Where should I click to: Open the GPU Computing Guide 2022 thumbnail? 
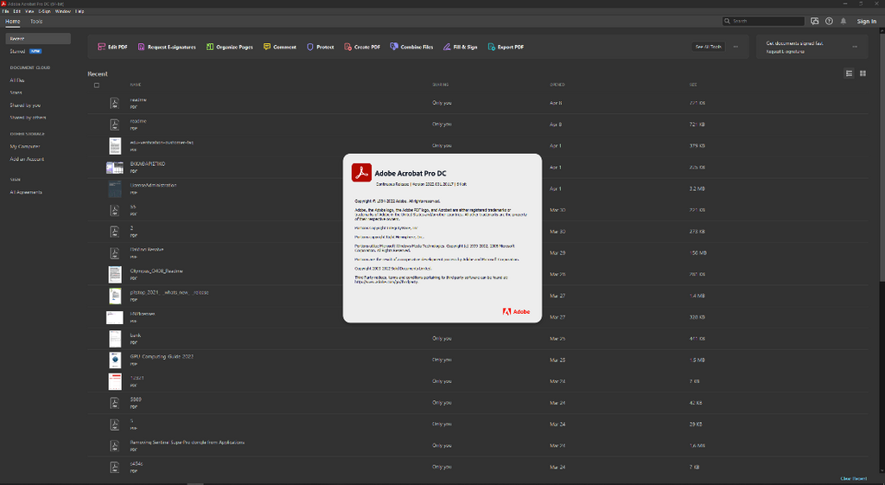click(x=115, y=361)
